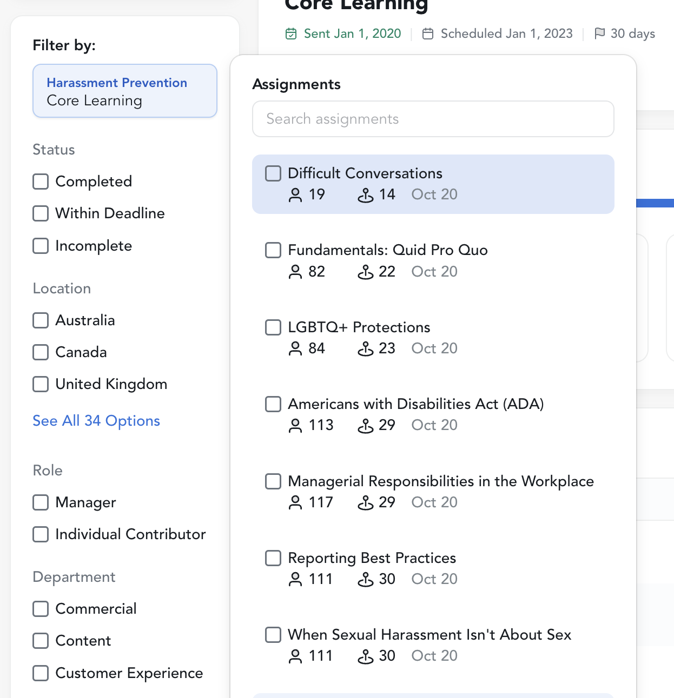Enable the Commercial department filter
The image size is (674, 698).
pos(41,609)
